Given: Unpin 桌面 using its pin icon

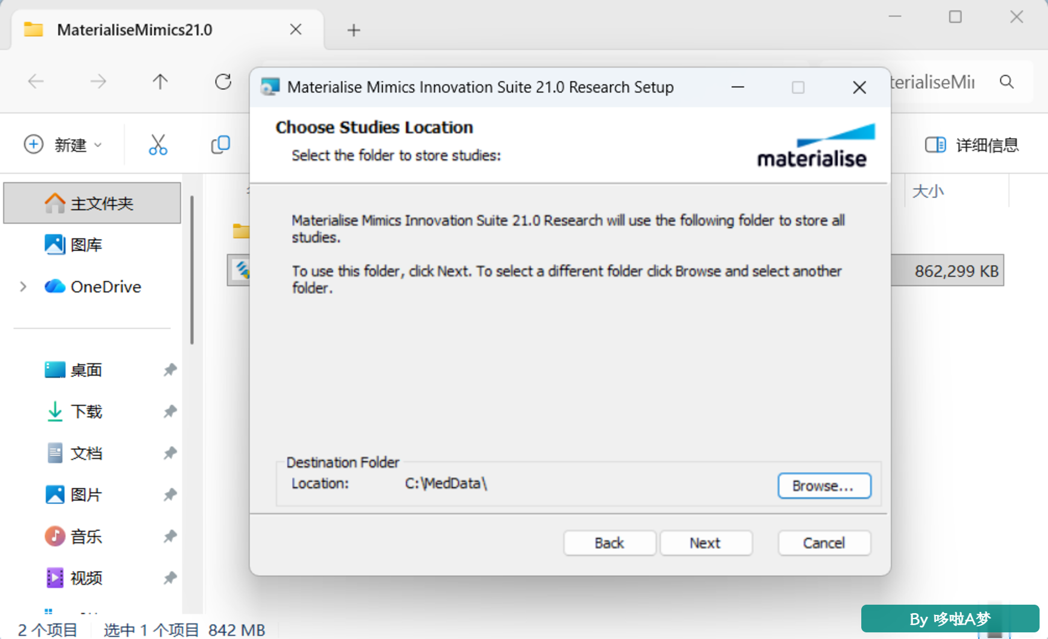Looking at the screenshot, I should pyautogui.click(x=170, y=370).
